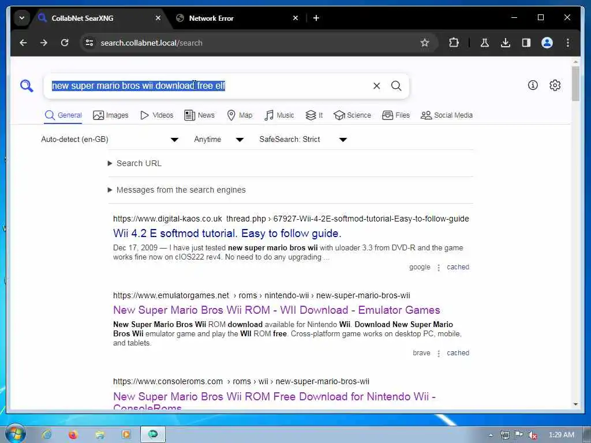Close the CollabNet SearXNG tab

(158, 18)
